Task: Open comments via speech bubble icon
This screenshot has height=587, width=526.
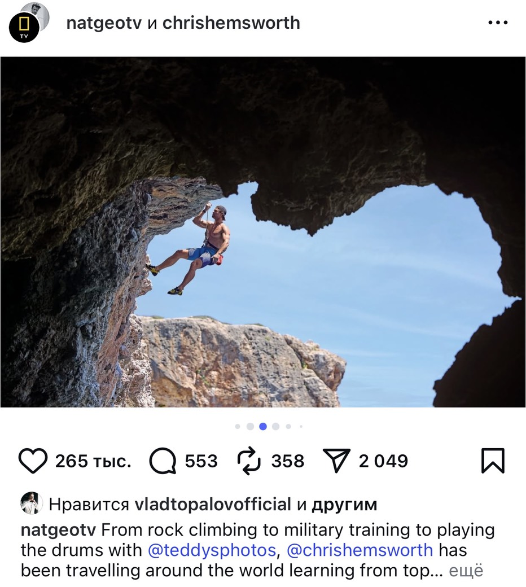Action: (x=163, y=461)
